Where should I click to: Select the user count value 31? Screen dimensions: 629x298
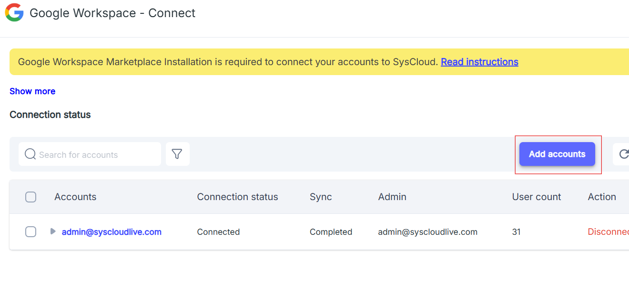pyautogui.click(x=517, y=232)
